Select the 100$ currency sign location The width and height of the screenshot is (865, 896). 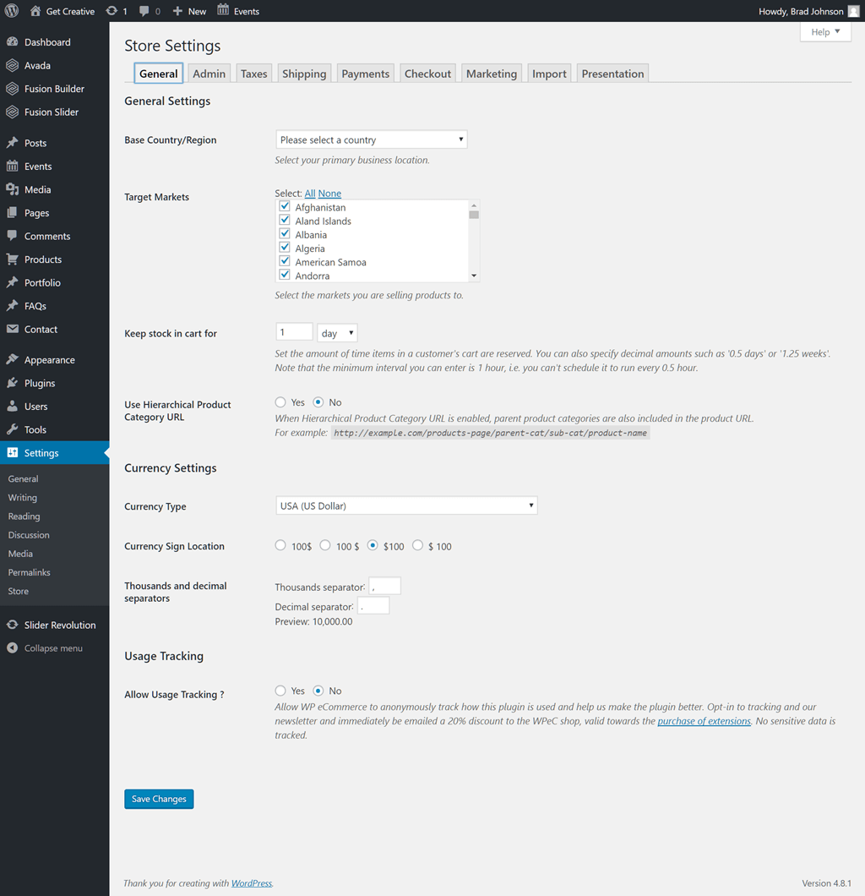pos(280,545)
